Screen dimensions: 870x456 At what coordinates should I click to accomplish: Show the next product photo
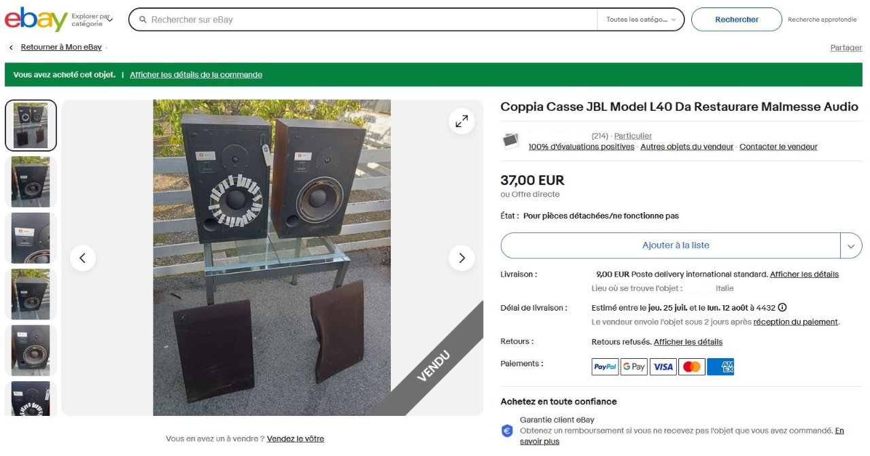[462, 258]
